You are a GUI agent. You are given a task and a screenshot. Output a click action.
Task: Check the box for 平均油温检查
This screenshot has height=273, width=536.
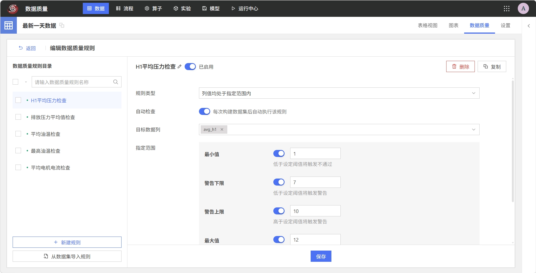click(x=18, y=134)
